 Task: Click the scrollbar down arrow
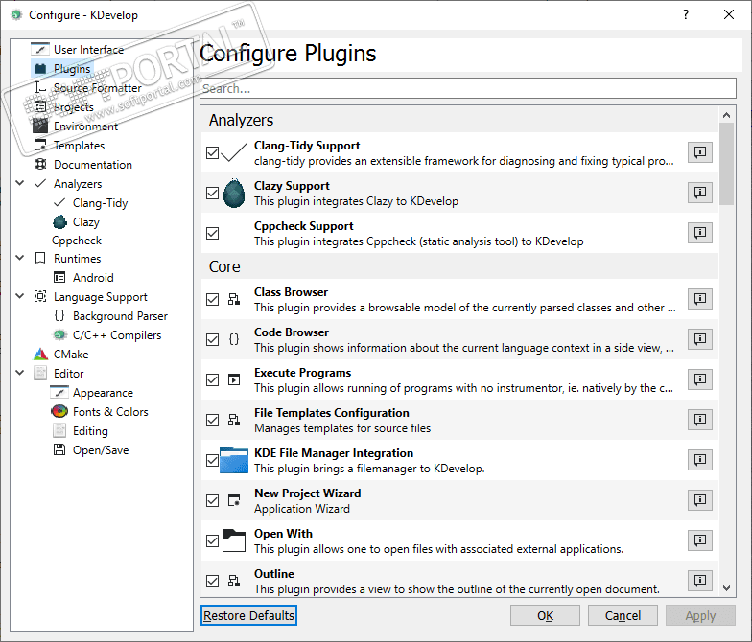pyautogui.click(x=727, y=588)
